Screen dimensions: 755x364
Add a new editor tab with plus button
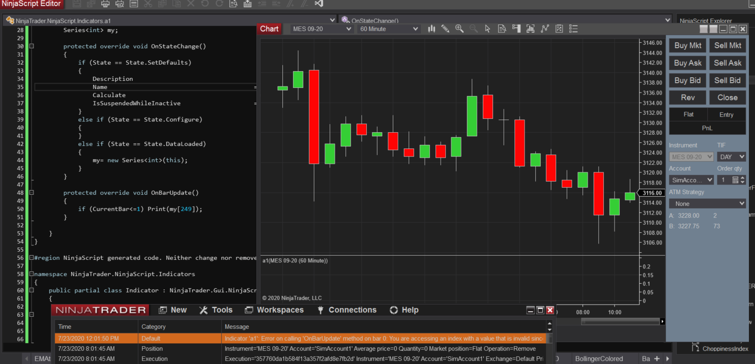[657, 359]
